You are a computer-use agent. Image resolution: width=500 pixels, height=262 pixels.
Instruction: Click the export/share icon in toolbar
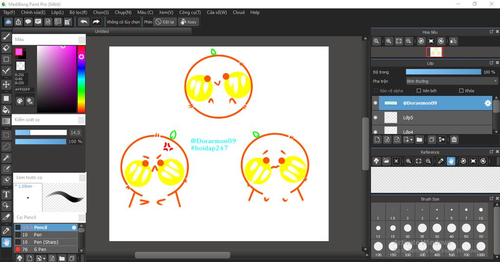[x=18, y=21]
